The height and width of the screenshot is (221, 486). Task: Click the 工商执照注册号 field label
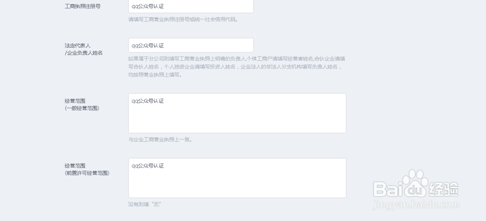(x=83, y=6)
